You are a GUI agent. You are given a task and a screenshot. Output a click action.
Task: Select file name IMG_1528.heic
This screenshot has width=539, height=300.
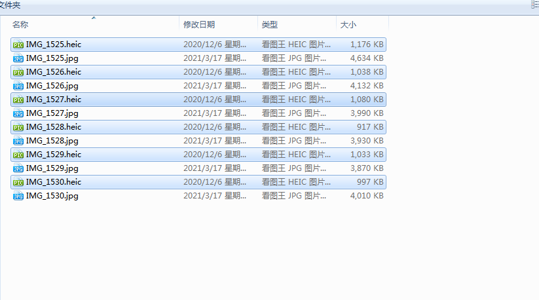pyautogui.click(x=54, y=127)
